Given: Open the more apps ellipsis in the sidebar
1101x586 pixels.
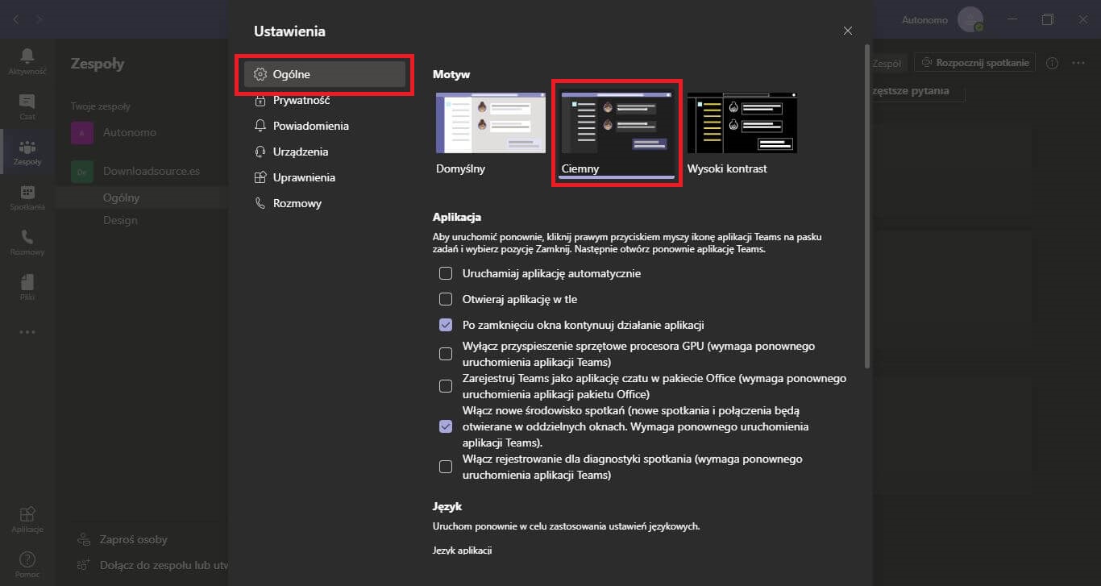Looking at the screenshot, I should click(x=27, y=331).
